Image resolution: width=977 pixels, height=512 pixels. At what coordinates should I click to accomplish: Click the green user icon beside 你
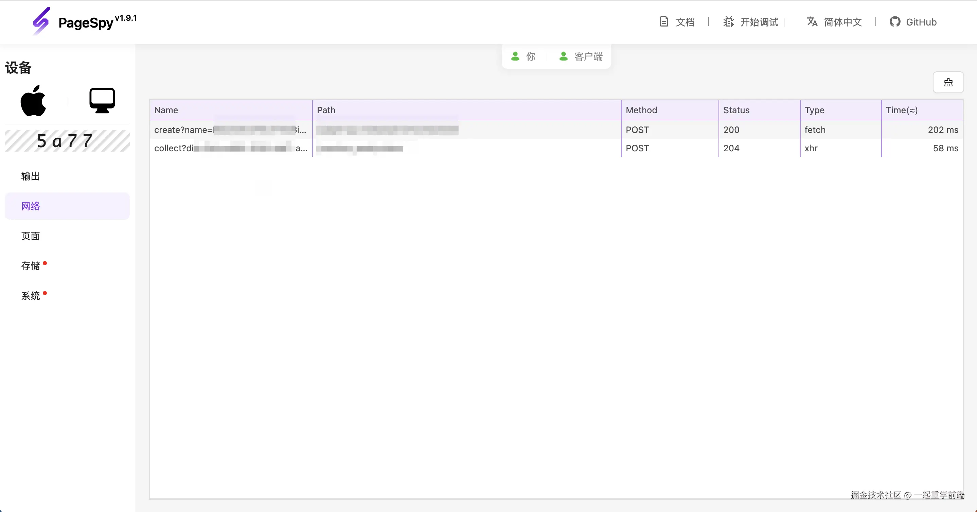click(x=515, y=56)
